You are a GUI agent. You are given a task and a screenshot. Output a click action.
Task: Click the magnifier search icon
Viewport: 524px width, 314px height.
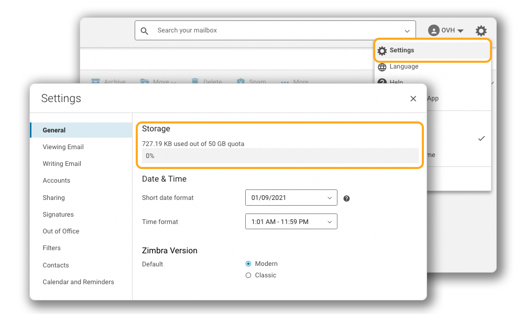coord(145,31)
